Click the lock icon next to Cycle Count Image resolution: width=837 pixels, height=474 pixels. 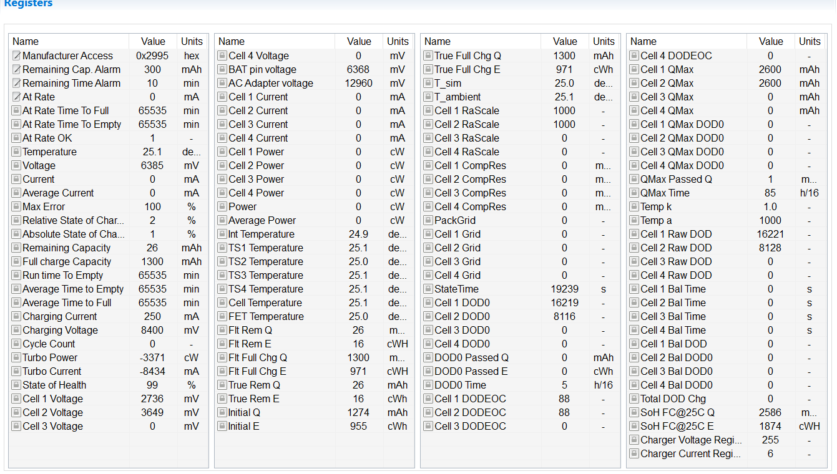point(16,344)
